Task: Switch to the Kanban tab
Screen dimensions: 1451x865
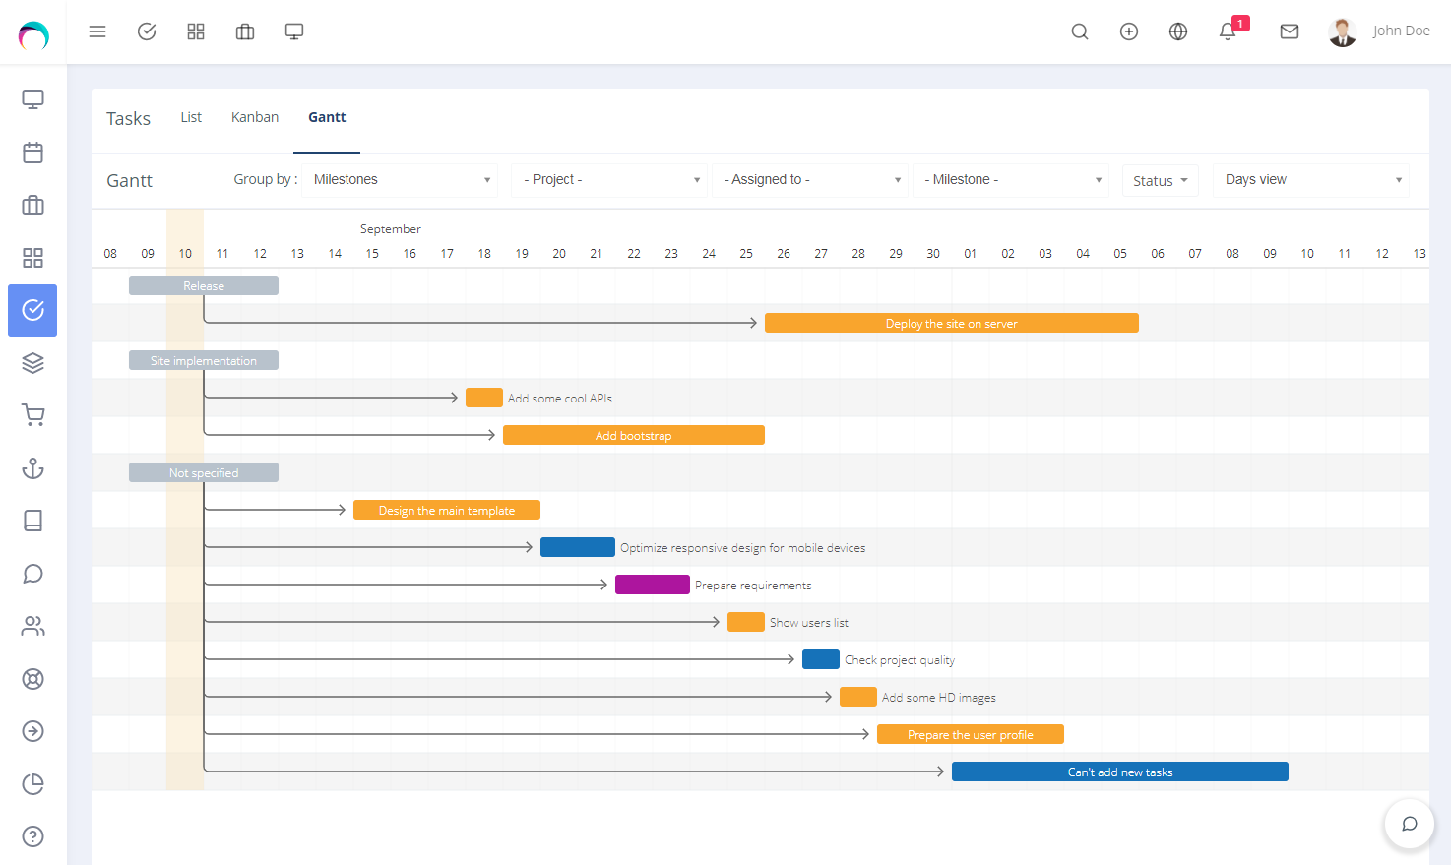Action: tap(254, 116)
